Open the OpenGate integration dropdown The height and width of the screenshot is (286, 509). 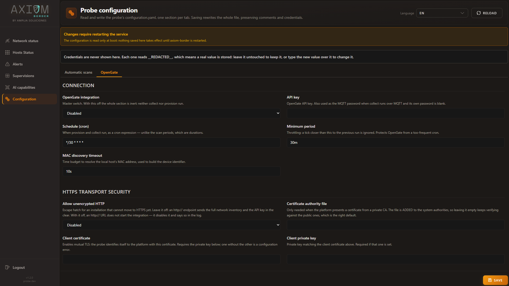click(x=171, y=113)
